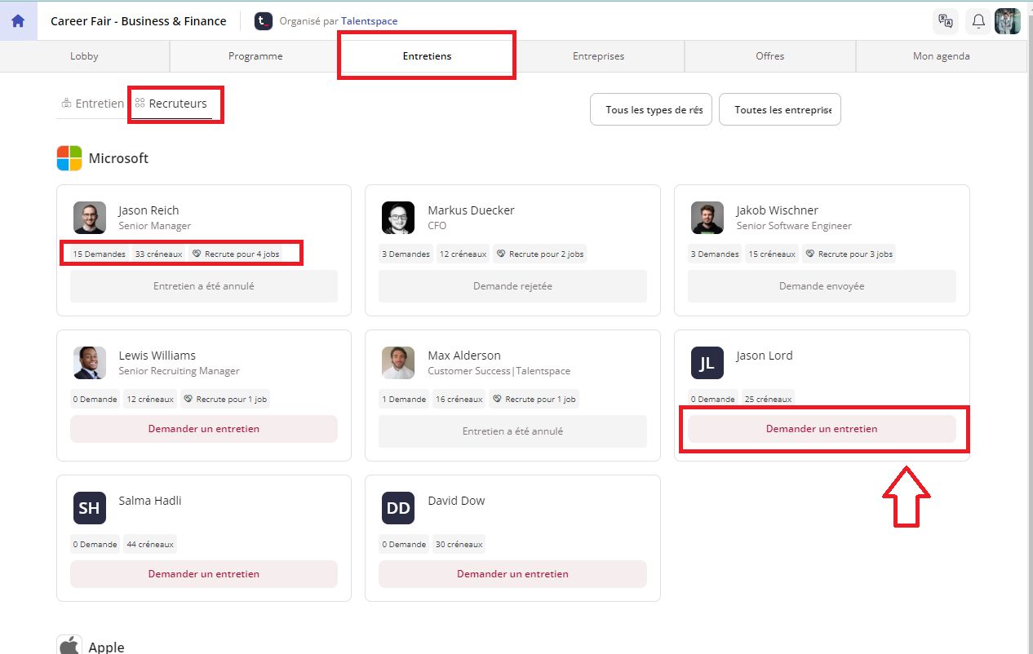1033x654 pixels.
Task: Switch to the Mon agenda tab
Action: 941,56
